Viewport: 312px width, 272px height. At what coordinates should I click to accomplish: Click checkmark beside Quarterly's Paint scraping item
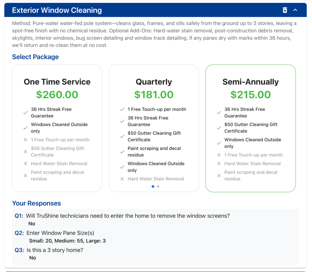click(x=122, y=152)
